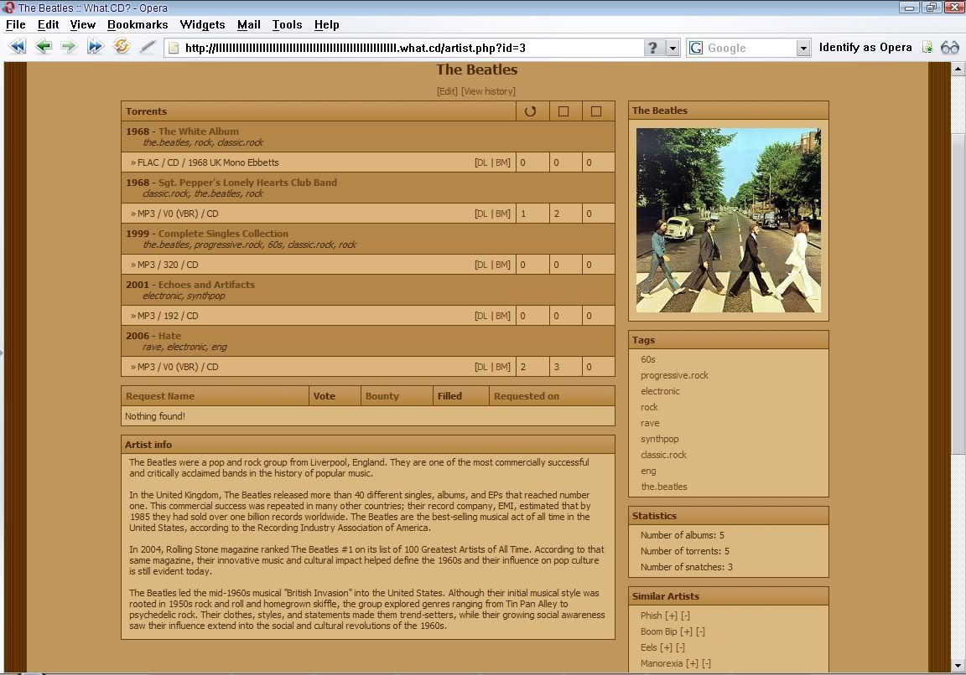Open the Edit menu in the menu bar
The height and width of the screenshot is (675, 966).
48,24
